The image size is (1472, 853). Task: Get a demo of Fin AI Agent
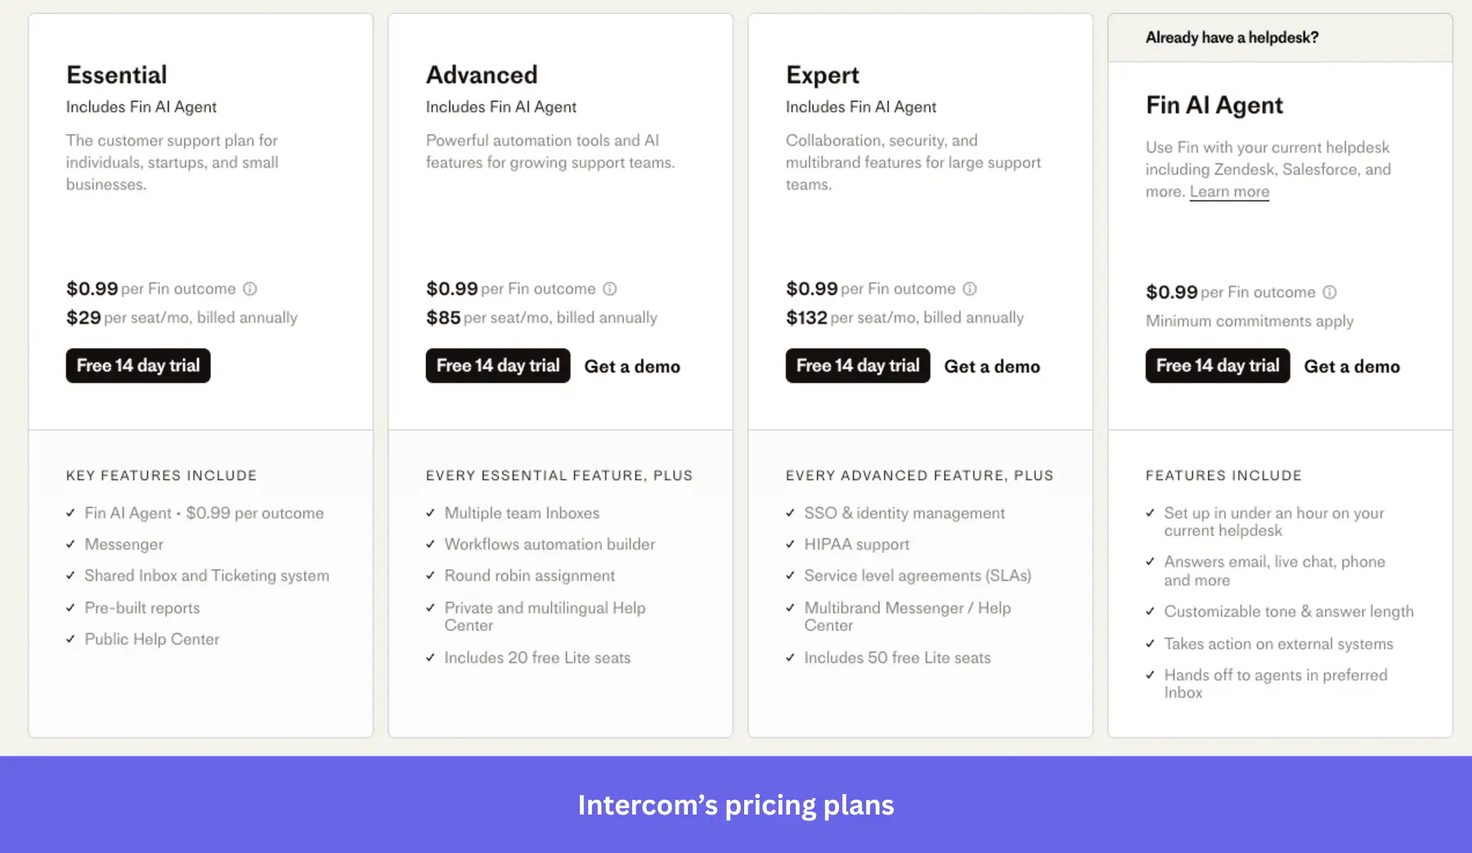[x=1352, y=366]
